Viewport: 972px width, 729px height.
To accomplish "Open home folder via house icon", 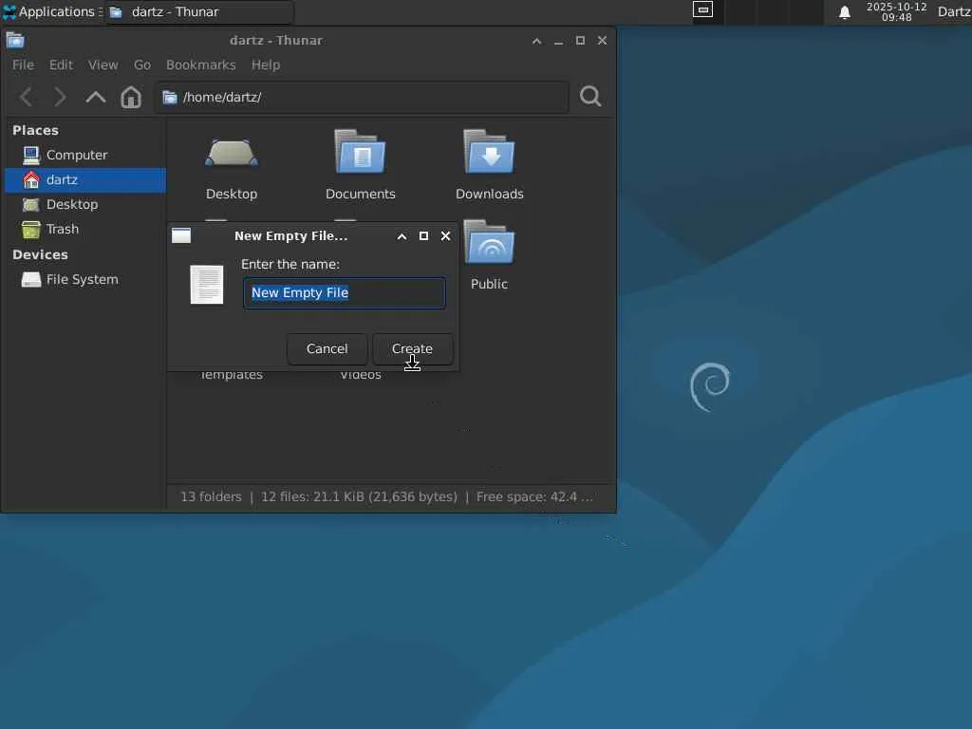I will (x=131, y=97).
